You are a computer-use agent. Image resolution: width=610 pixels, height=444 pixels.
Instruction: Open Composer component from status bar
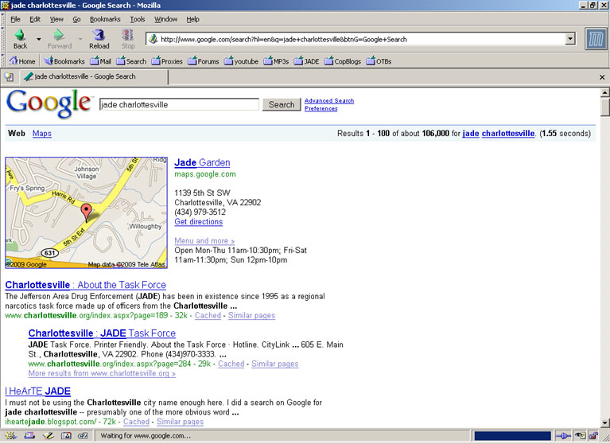48,436
